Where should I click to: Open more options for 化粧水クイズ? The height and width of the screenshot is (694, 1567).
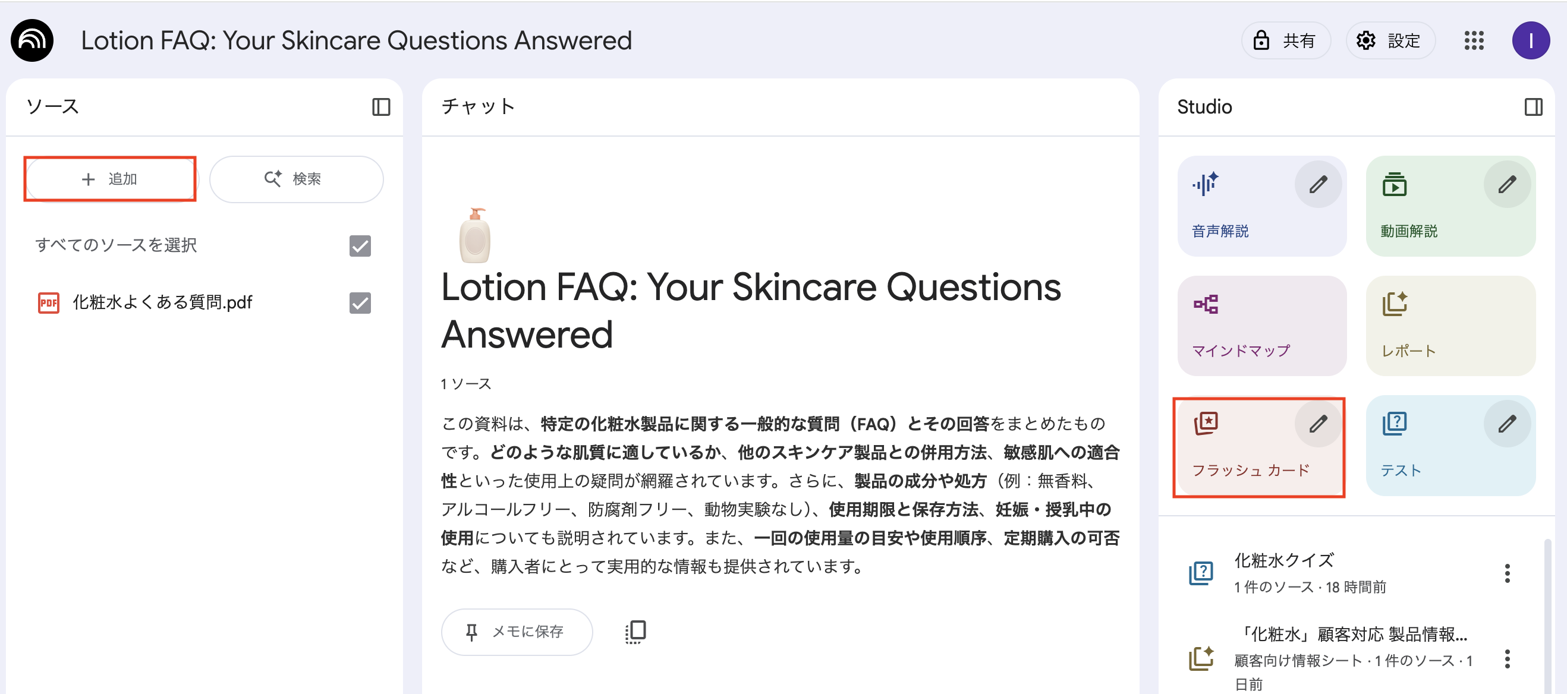click(x=1507, y=573)
